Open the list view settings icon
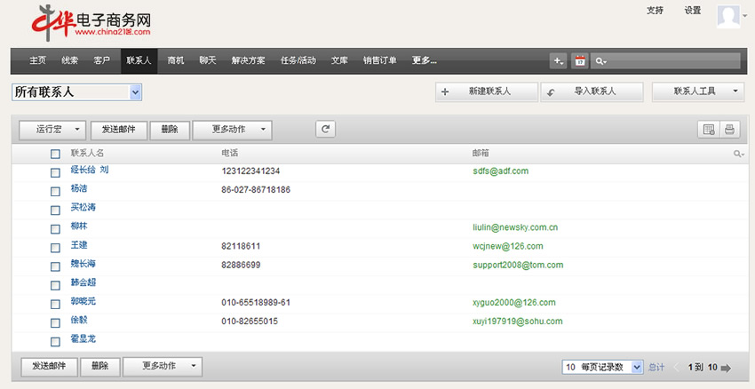This screenshot has width=755, height=389. (709, 130)
